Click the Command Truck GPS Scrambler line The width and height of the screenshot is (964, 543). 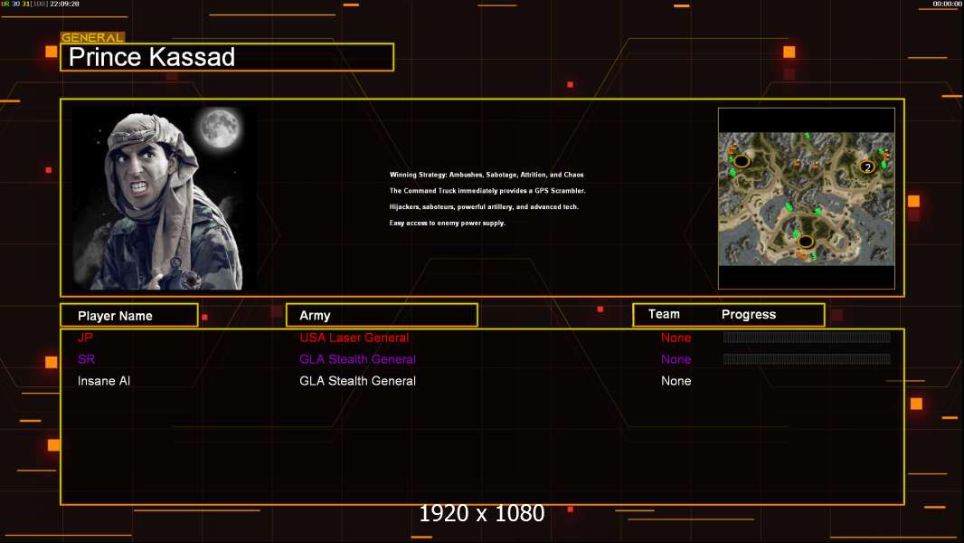[487, 191]
